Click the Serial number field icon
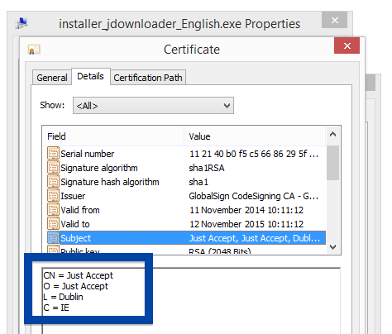392x334 pixels. [x=53, y=154]
